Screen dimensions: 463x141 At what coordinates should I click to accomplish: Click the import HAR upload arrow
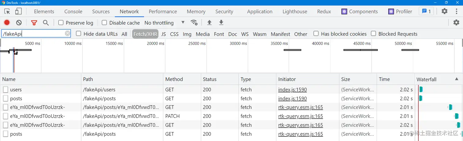[209, 23]
